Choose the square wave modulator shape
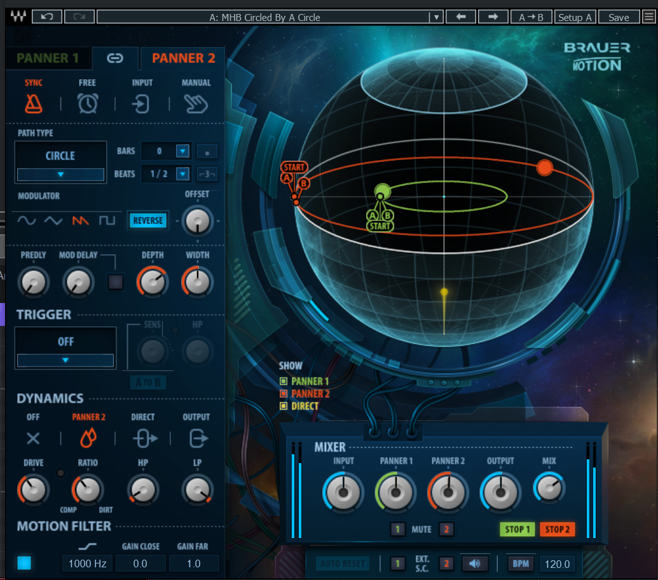658x580 pixels. point(107,220)
